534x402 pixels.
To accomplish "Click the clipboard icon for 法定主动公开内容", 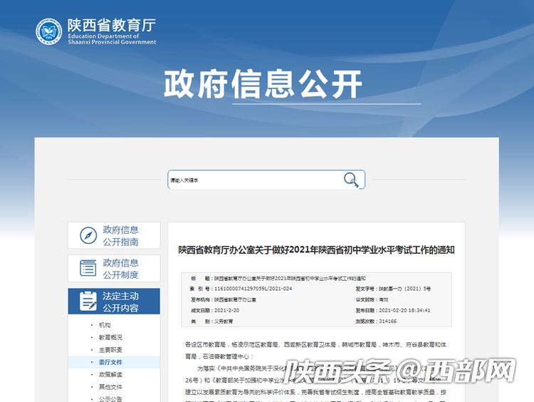I will (x=88, y=301).
